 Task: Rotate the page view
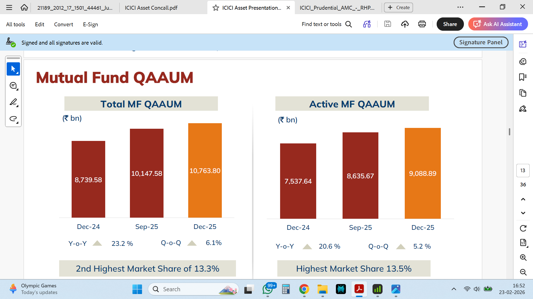[x=523, y=228]
